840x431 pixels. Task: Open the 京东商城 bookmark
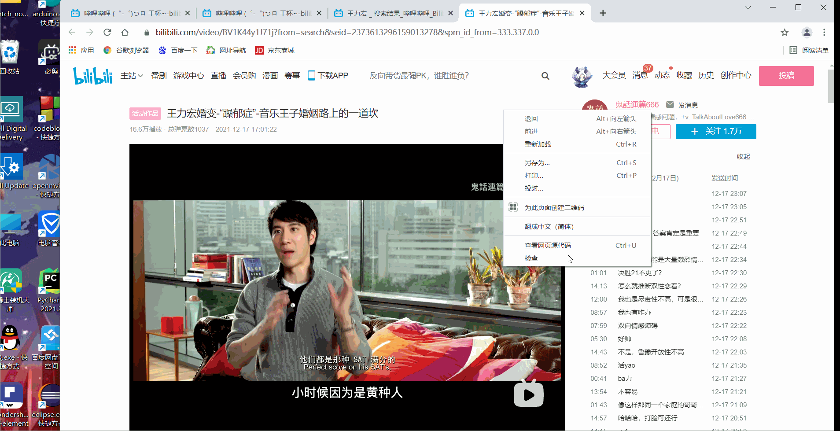275,50
